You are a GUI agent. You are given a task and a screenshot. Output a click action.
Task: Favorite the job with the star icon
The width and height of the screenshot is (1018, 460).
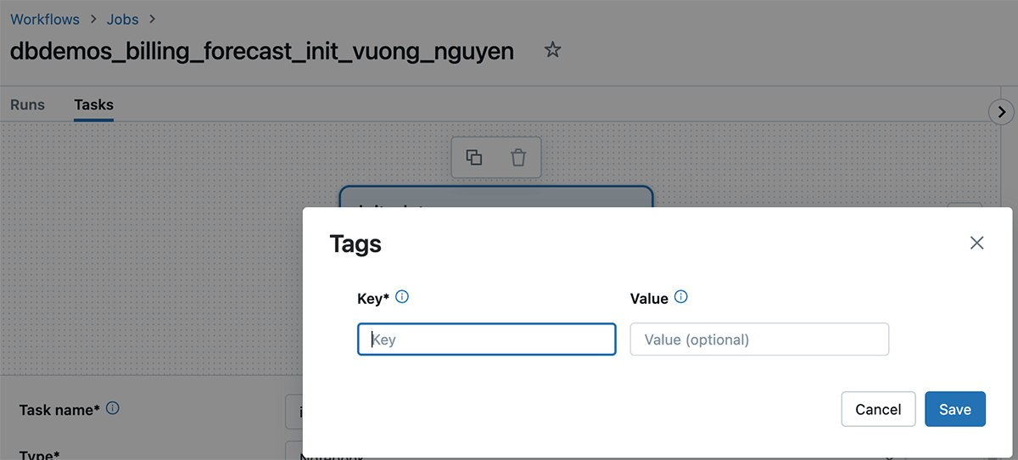[552, 51]
